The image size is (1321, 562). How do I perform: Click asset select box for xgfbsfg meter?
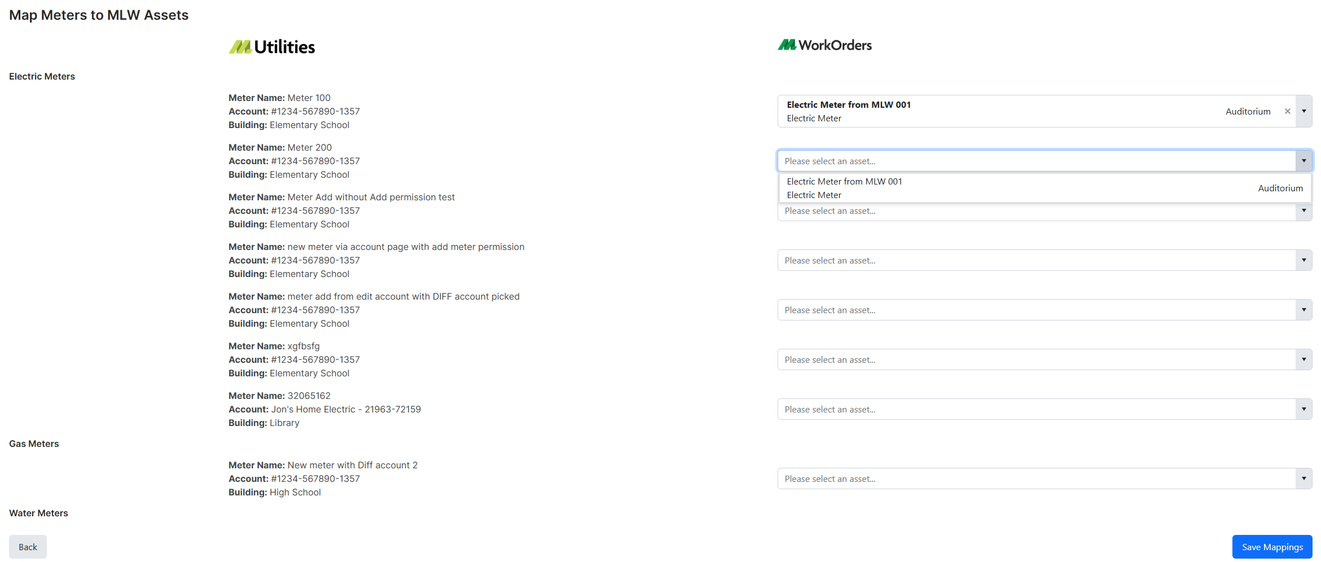click(x=1035, y=359)
